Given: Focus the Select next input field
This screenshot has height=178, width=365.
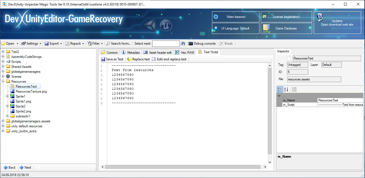Looking at the screenshot, I should coord(166,44).
